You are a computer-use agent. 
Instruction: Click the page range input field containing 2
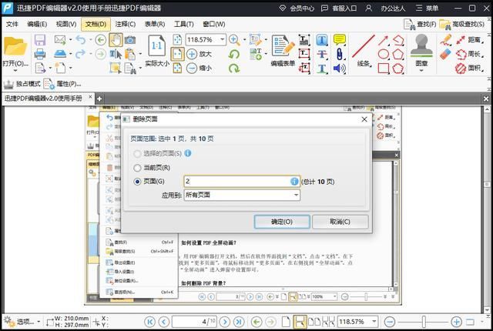[242, 181]
